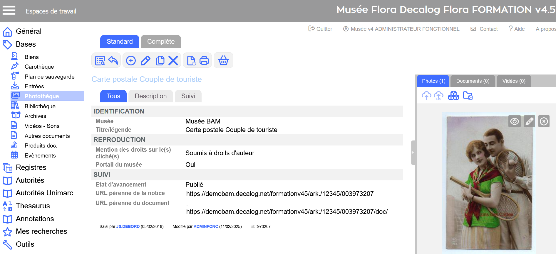556x254 pixels.
Task: Click the pencil edit record icon
Action: pyautogui.click(x=145, y=61)
